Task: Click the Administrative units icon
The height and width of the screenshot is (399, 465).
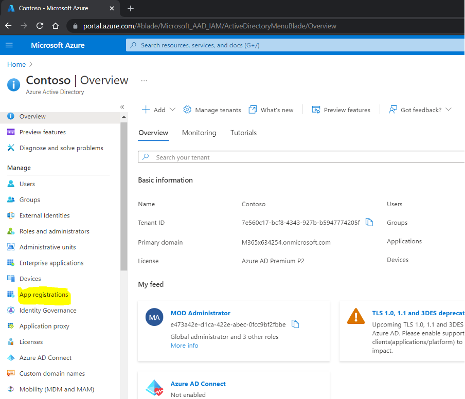Action: pos(11,247)
